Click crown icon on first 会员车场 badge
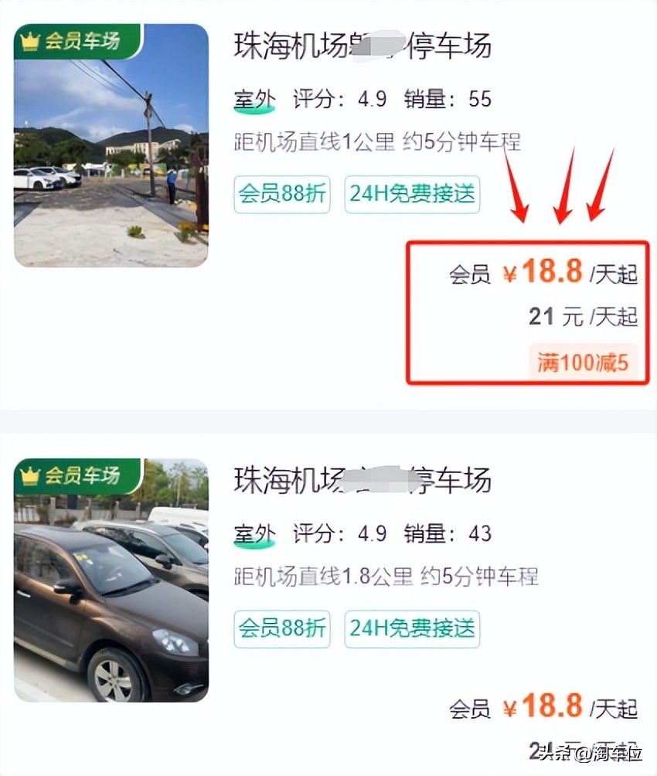Screen dimensions: 657x776 [x=29, y=42]
